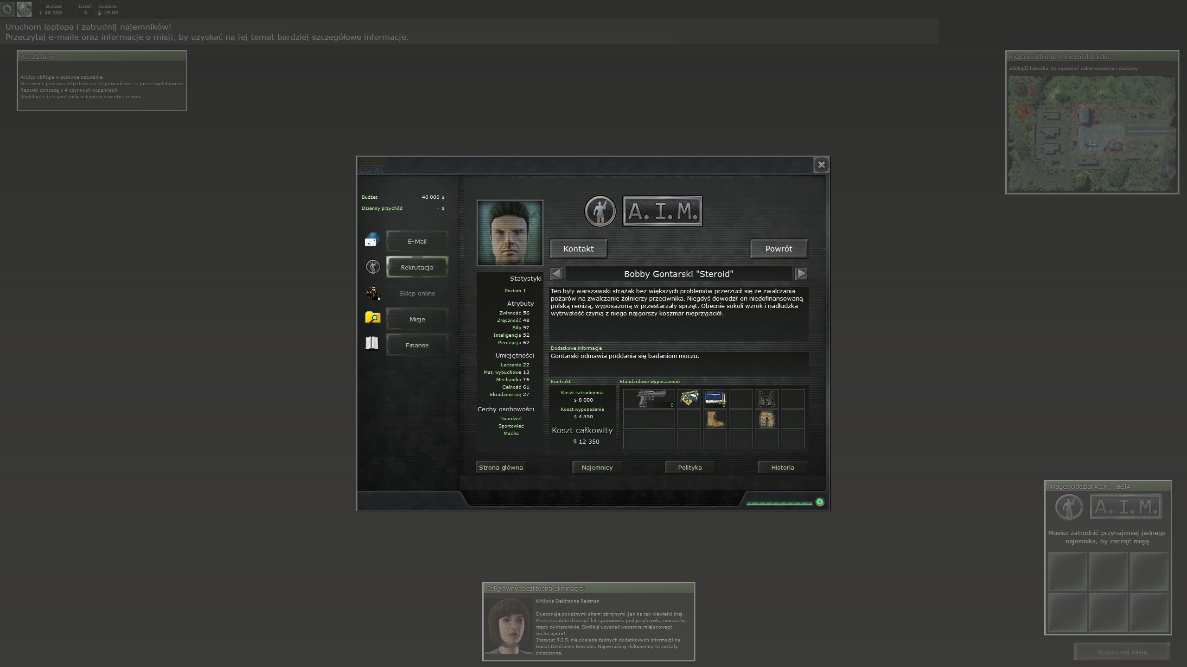1187x667 pixels.
Task: Show previous mercenary with left arrow
Action: click(556, 274)
